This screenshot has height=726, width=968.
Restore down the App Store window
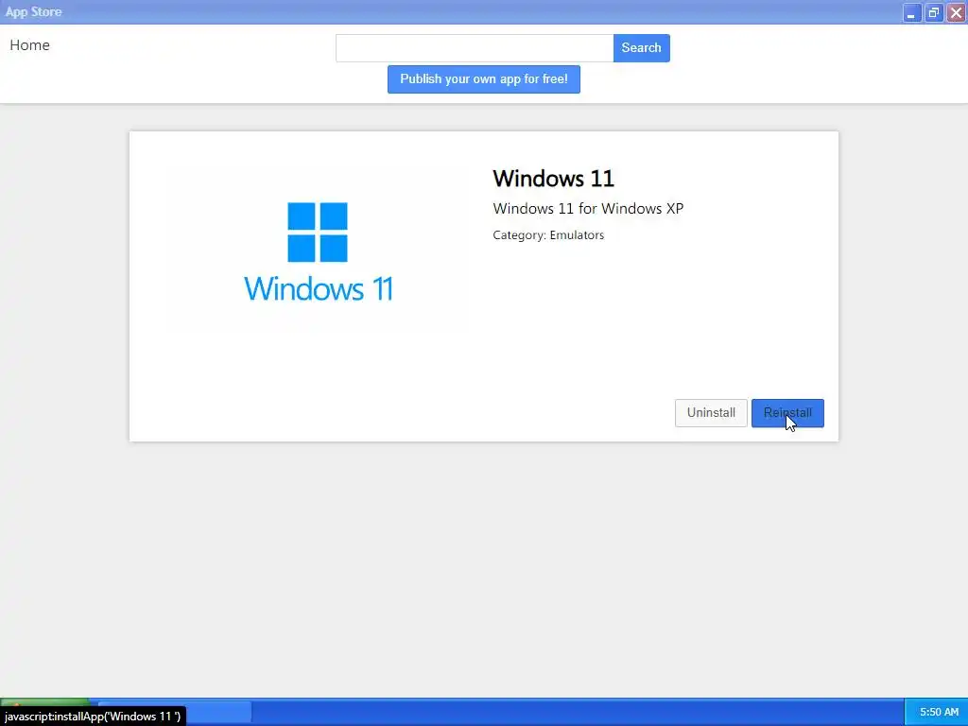(933, 12)
